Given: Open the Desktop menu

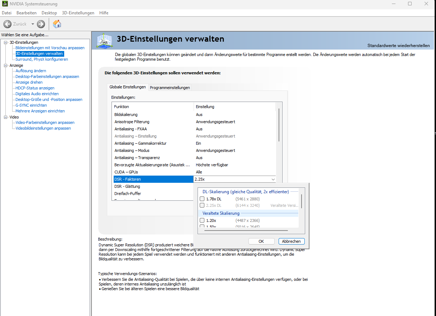Looking at the screenshot, I should tap(49, 13).
